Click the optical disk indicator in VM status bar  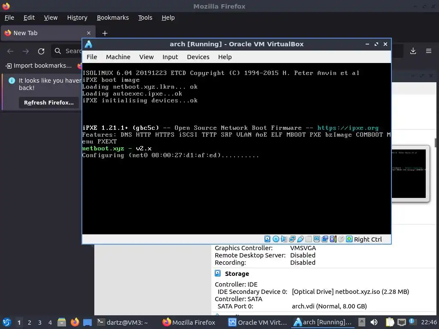pos(276,239)
